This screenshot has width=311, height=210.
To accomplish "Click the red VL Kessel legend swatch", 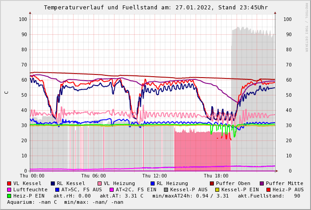I will (9, 183).
